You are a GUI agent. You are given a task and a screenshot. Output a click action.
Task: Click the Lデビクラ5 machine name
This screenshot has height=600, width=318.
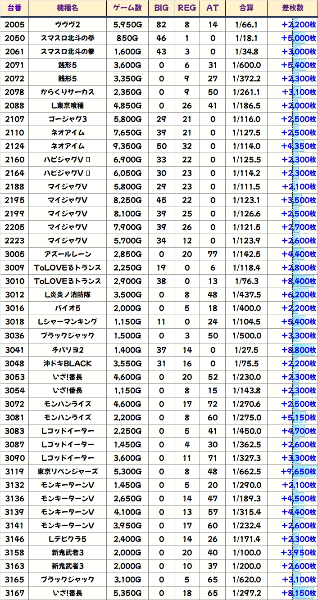67,539
